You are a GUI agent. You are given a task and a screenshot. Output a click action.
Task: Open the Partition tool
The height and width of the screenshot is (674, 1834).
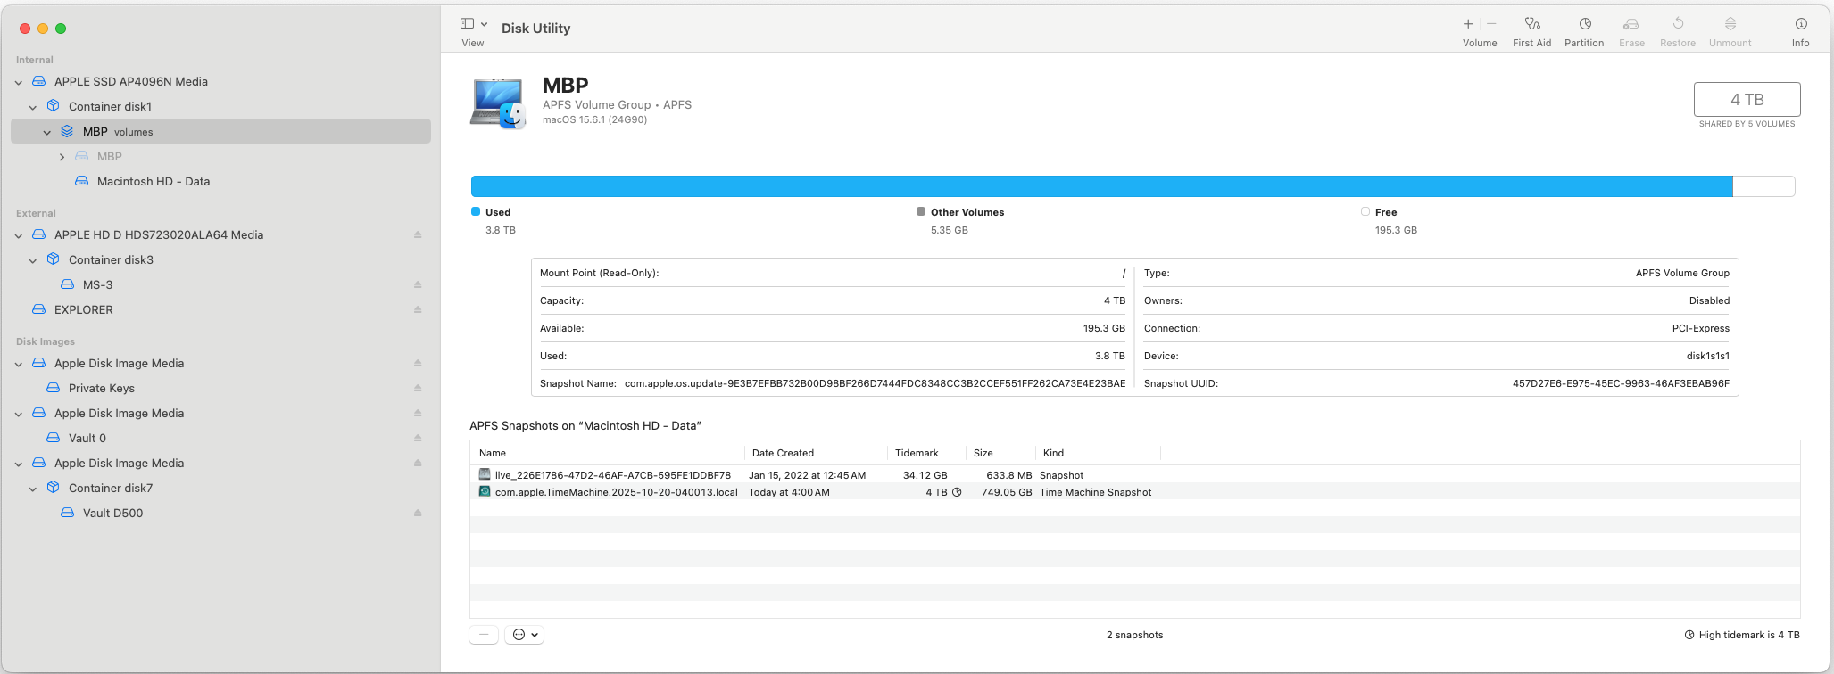pyautogui.click(x=1584, y=24)
